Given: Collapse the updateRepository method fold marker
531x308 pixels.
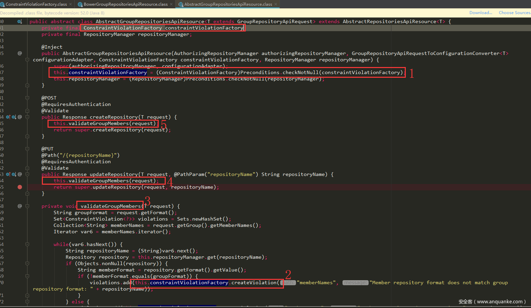Looking at the screenshot, I should [27, 174].
